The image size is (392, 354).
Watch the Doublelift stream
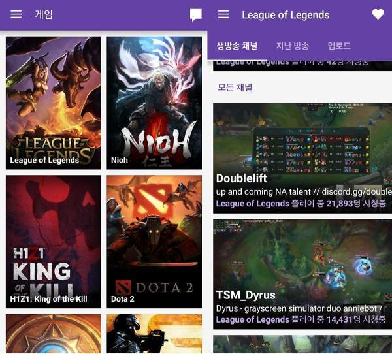coord(302,158)
